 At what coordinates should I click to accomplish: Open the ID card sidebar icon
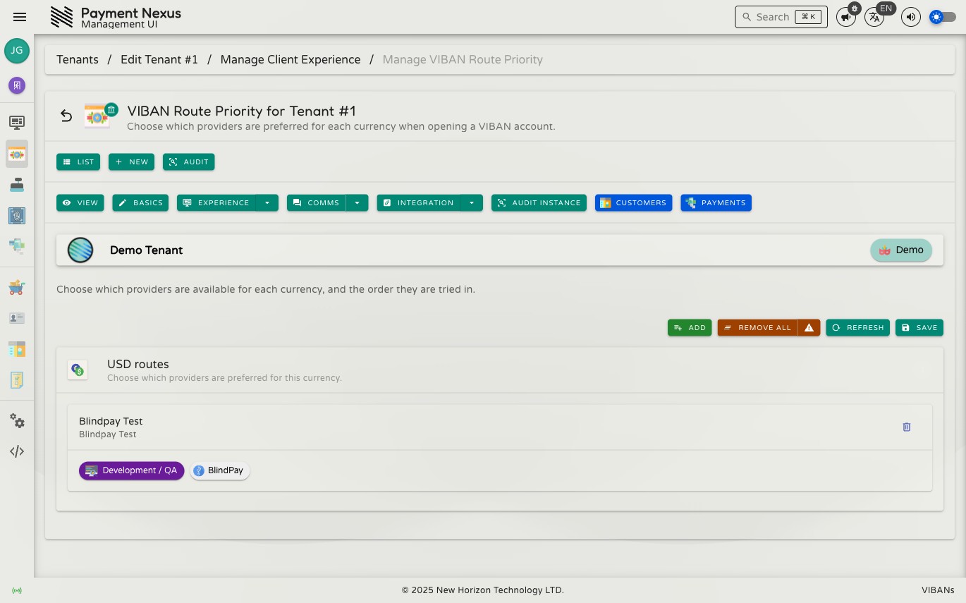pos(17,318)
